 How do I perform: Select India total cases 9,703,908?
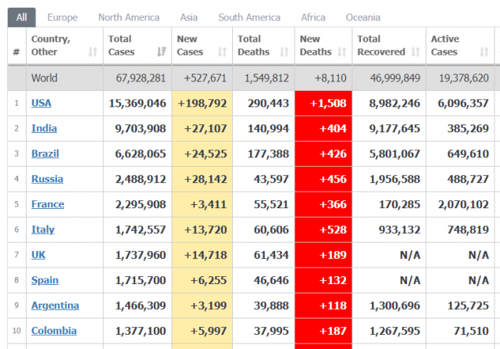[x=141, y=128]
